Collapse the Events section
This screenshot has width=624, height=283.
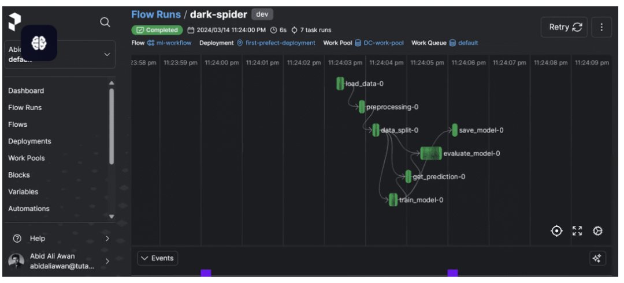click(x=158, y=258)
